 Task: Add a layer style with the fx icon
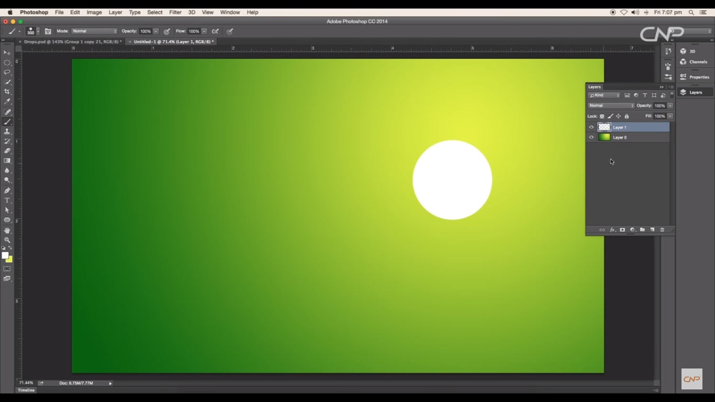point(612,230)
